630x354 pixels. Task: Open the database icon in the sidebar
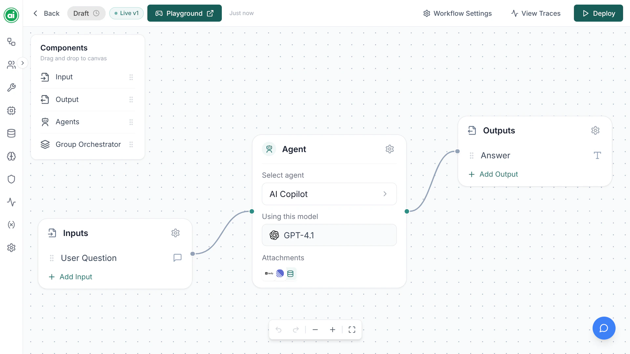tap(11, 133)
